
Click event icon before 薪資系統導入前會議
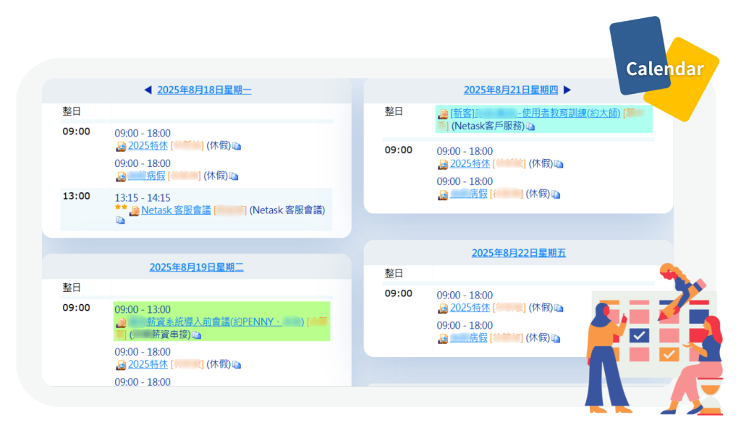click(x=121, y=322)
